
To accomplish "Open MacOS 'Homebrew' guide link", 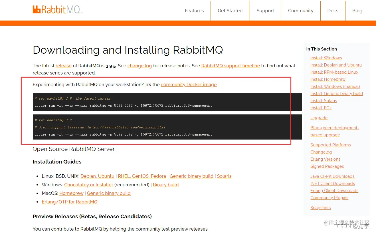I will (x=71, y=193).
